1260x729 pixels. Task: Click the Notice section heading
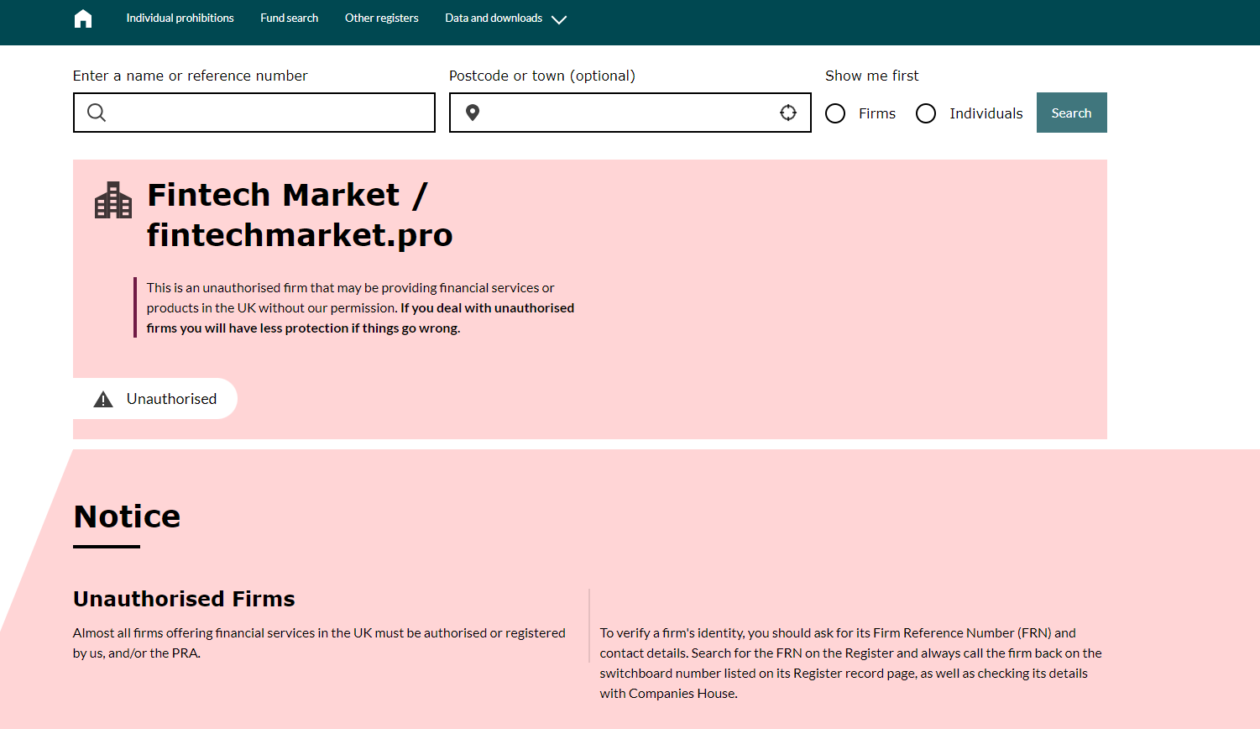127,517
